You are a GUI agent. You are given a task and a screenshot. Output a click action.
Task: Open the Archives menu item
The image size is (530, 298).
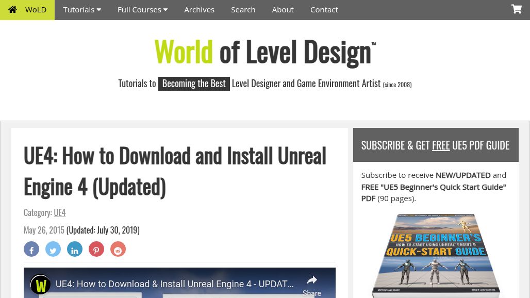pos(199,10)
